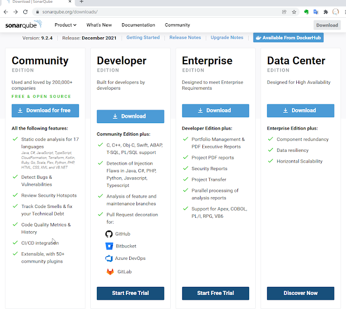Click 'Static code analysis for 17 languages' text

click(50, 143)
